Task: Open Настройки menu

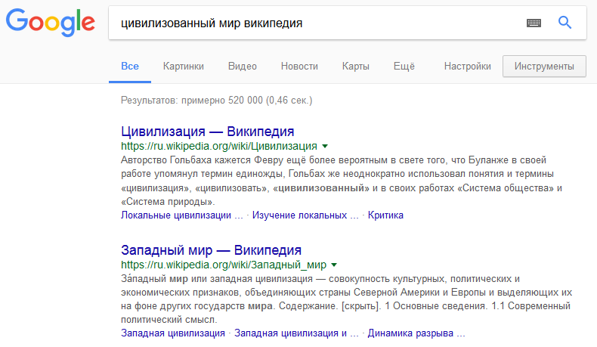Action: (x=468, y=67)
